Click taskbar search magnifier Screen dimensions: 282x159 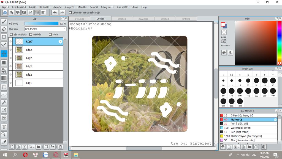coord(15,155)
